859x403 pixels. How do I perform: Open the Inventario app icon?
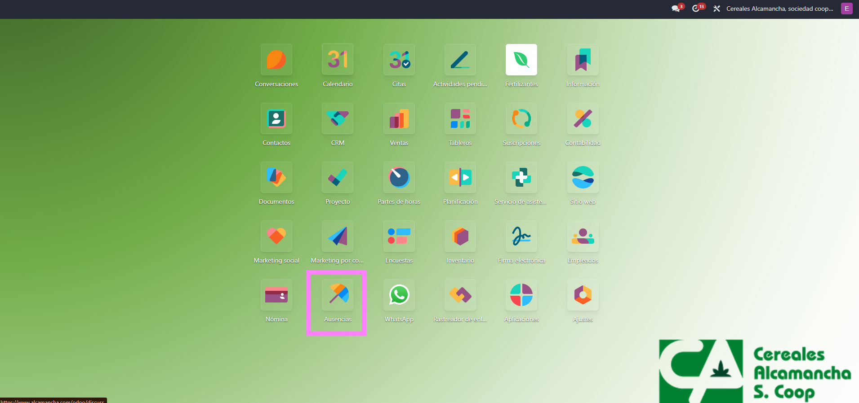click(x=460, y=236)
